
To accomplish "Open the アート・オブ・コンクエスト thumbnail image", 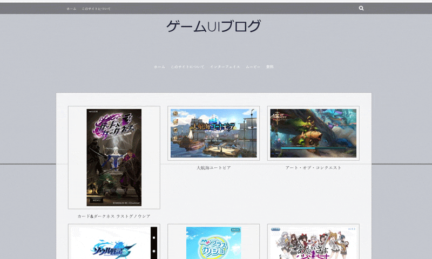I will (313, 133).
